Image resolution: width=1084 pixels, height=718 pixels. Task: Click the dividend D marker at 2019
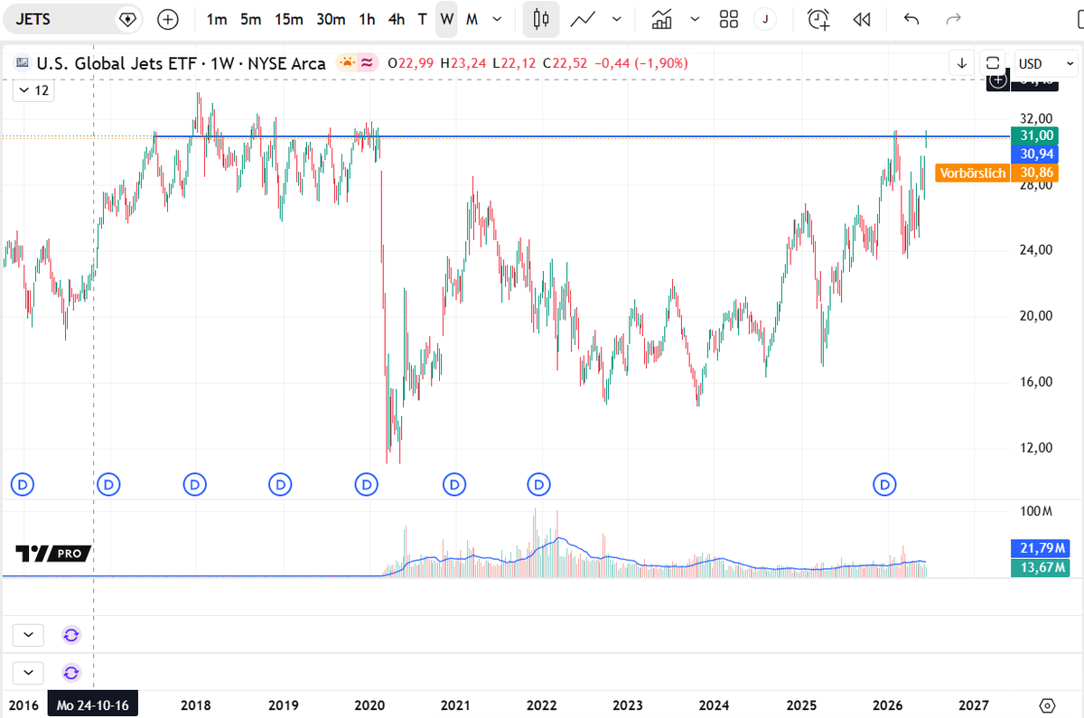point(281,485)
